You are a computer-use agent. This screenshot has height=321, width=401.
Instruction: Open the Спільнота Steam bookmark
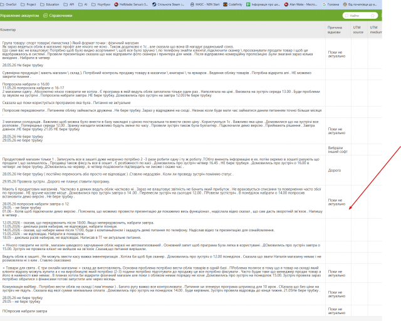pos(168,4)
